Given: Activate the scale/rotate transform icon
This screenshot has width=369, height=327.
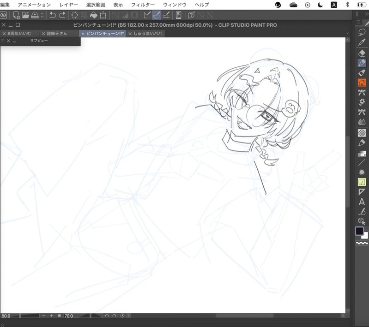Looking at the screenshot, I should click(103, 15).
